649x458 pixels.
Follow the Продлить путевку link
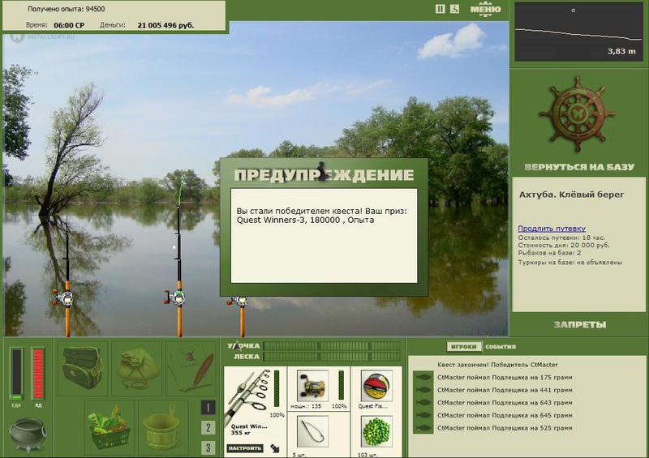552,229
